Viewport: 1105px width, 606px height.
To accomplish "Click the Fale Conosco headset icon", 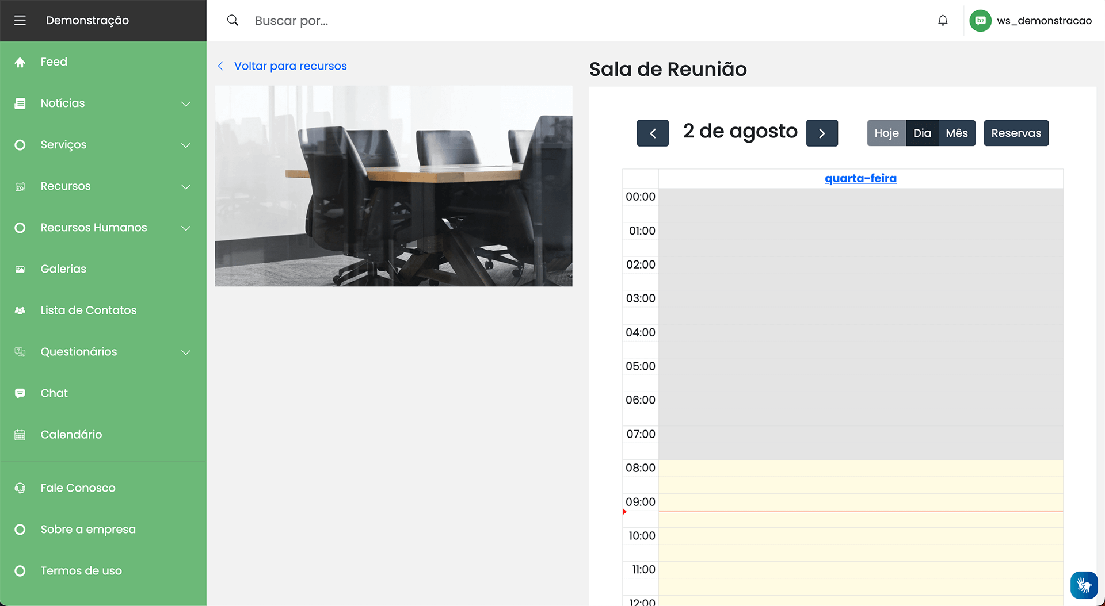I will (x=20, y=488).
